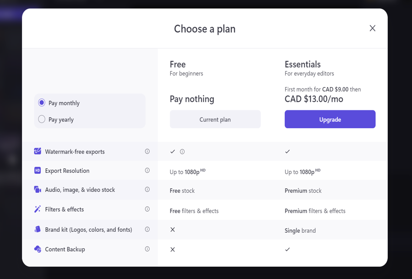The image size is (412, 279).
Task: Open info tooltip for Brand kit
Action: (147, 230)
